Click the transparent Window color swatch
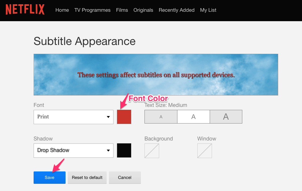The width and height of the screenshot is (302, 191). click(x=204, y=150)
